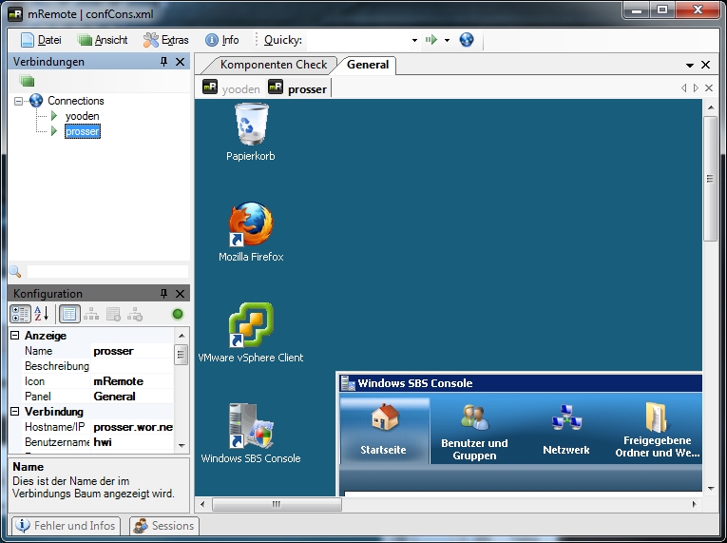Select the Mozilla Firefox desktop shortcut
The width and height of the screenshot is (727, 543).
coord(251,231)
